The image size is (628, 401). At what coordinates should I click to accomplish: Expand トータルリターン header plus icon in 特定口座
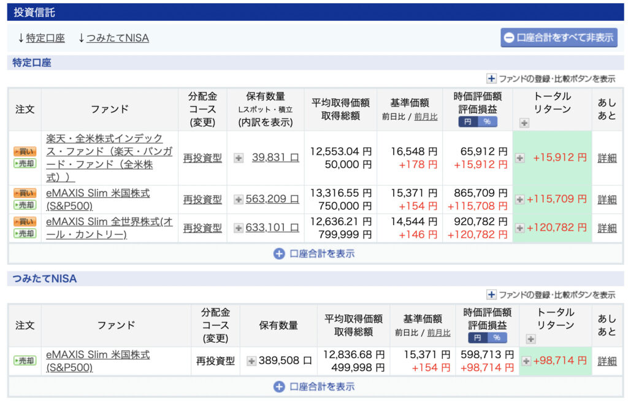524,123
